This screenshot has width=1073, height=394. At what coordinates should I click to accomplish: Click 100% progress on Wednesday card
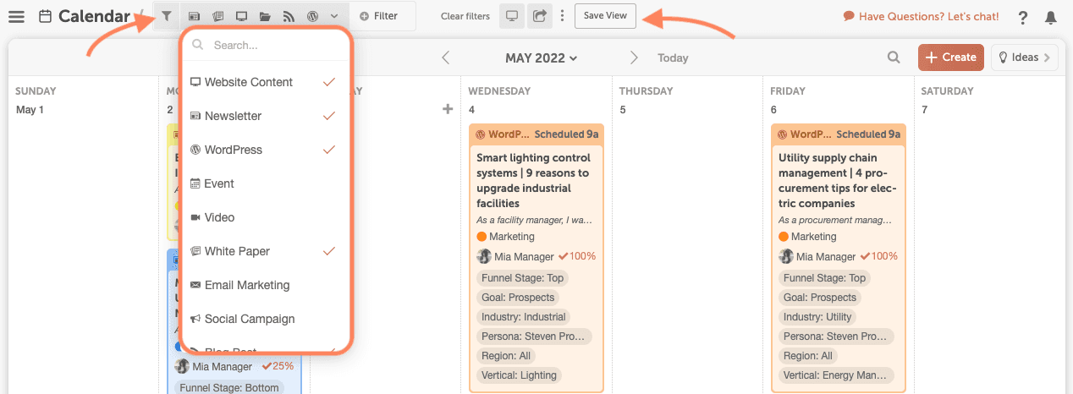577,256
